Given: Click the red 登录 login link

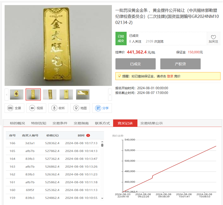Looking at the screenshot, I should click(x=170, y=76).
